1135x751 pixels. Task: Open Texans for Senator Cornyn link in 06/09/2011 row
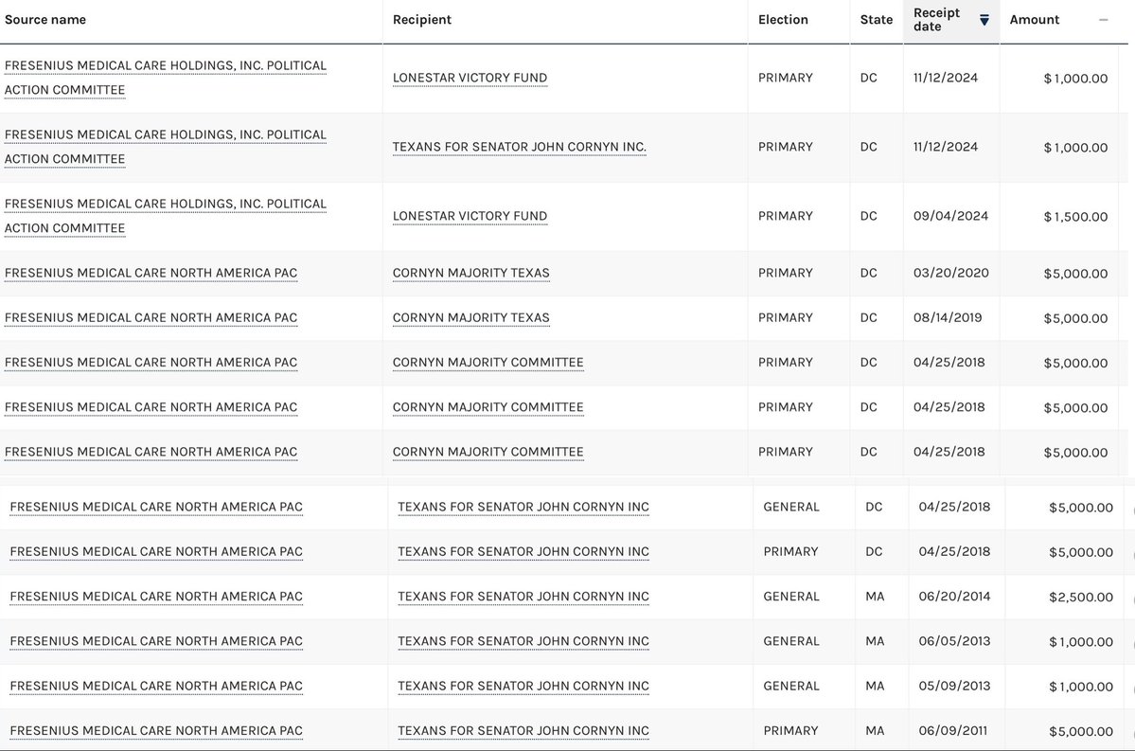click(523, 731)
